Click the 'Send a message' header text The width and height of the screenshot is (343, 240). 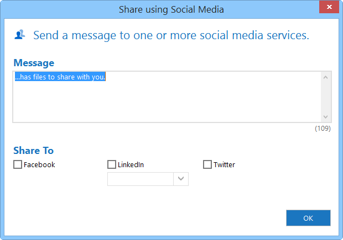(x=171, y=35)
